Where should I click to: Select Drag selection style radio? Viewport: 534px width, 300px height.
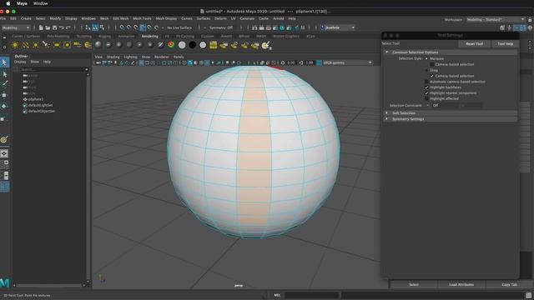pos(426,70)
